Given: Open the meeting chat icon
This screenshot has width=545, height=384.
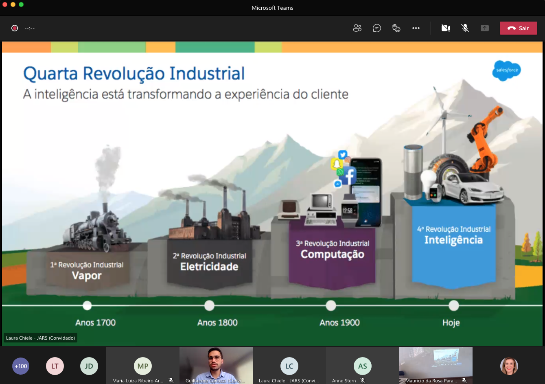Looking at the screenshot, I should pos(377,28).
